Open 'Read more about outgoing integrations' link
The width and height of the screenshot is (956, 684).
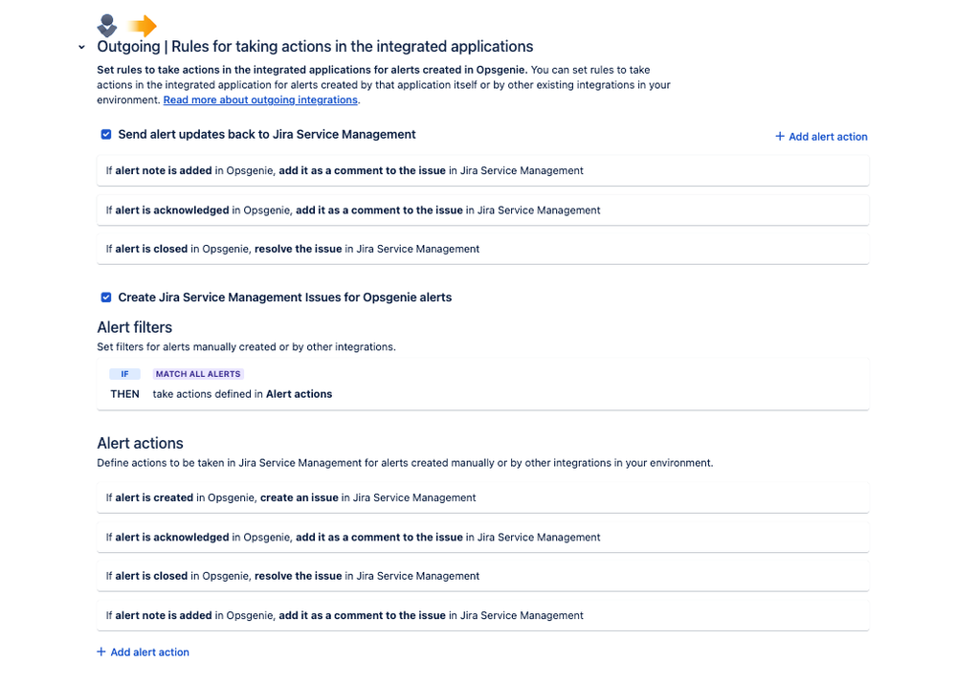pos(260,100)
